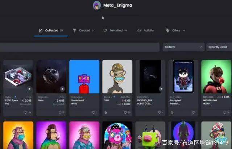Click the chevron next to Offers
Screen dimensions: 232x149
click(x=184, y=31)
